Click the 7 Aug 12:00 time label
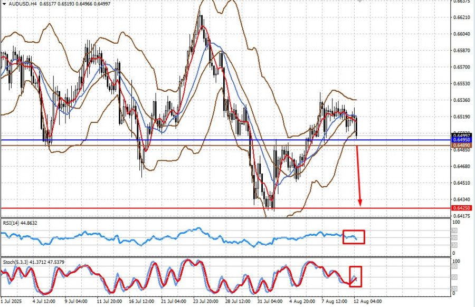 point(335,302)
